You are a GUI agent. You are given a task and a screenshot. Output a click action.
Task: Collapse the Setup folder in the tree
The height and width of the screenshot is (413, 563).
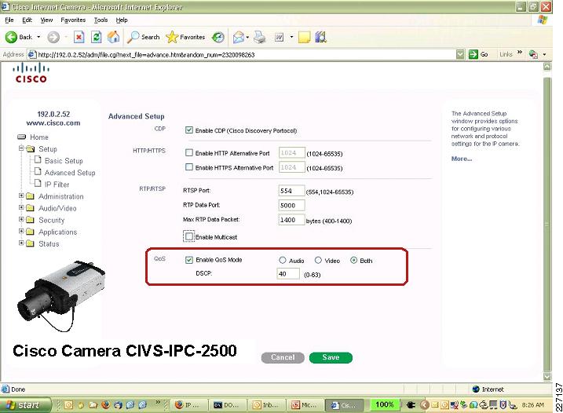[x=21, y=148]
